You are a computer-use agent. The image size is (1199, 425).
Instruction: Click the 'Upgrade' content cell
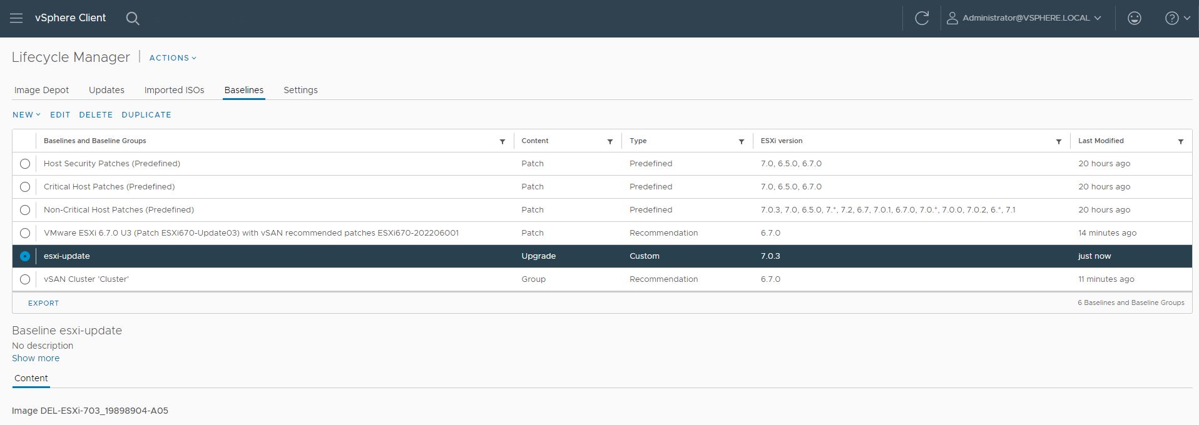tap(539, 256)
